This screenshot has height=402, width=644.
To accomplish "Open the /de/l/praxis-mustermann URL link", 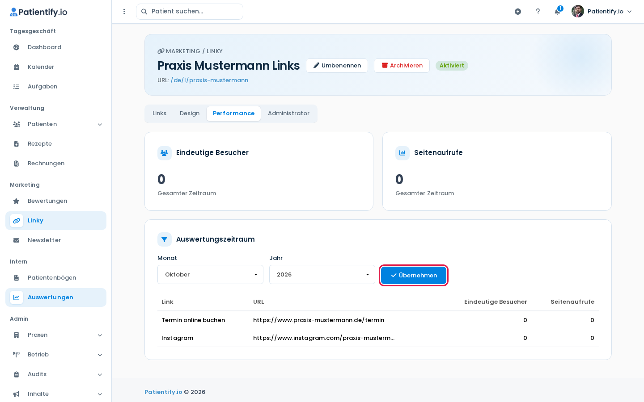I will point(209,80).
